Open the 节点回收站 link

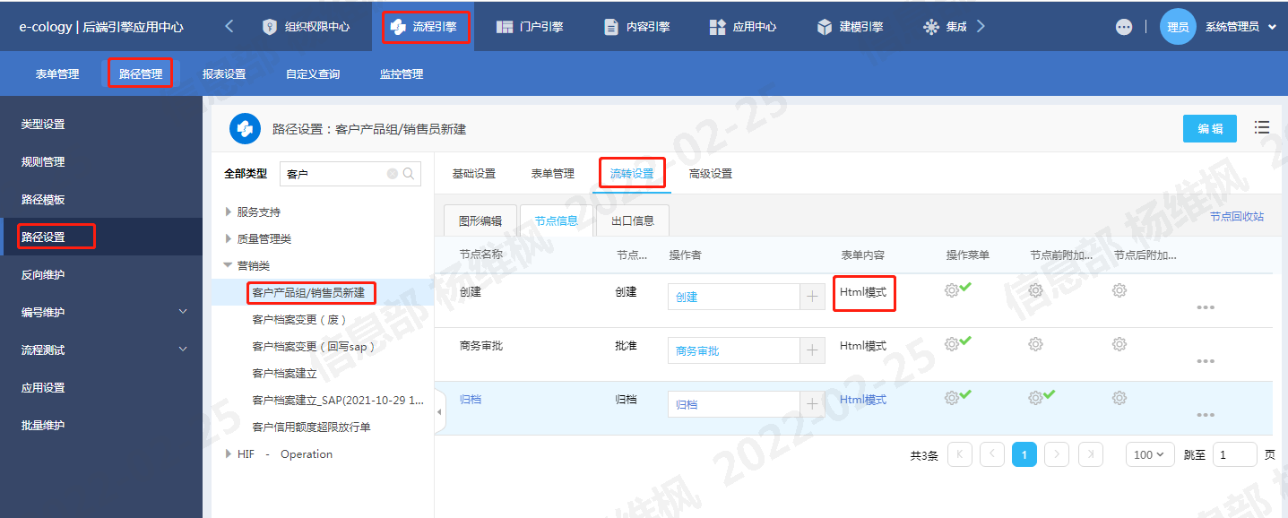(1237, 218)
